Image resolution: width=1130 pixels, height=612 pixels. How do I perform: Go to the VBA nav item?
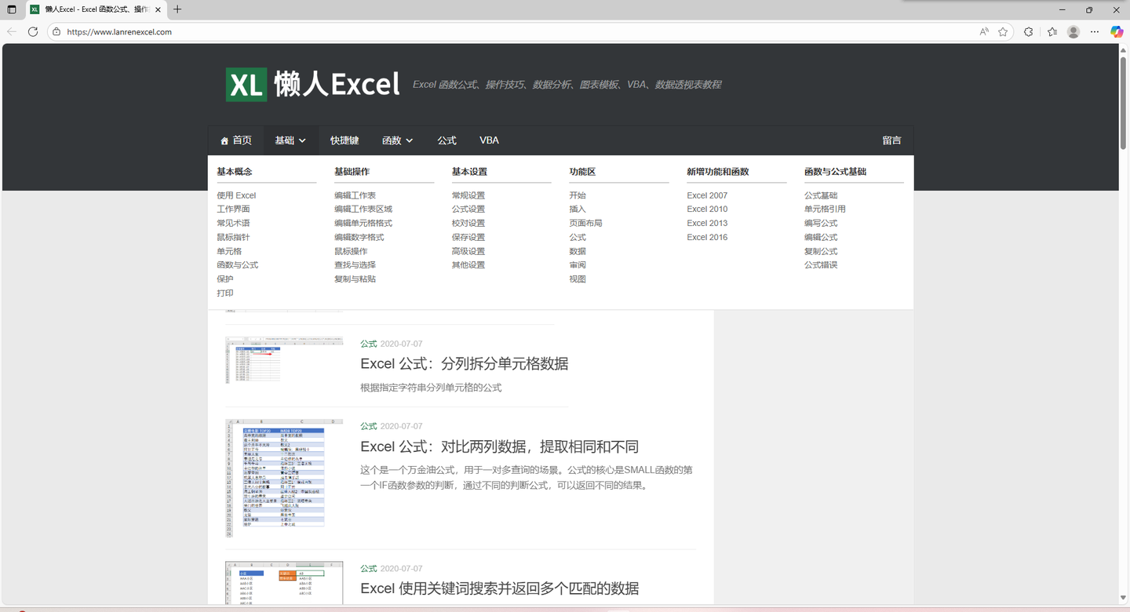[x=489, y=140]
